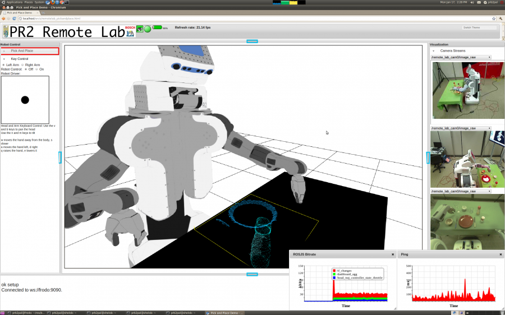Click the motor status icon beside Bosch logo
The image size is (505, 315).
pyautogui.click(x=140, y=29)
